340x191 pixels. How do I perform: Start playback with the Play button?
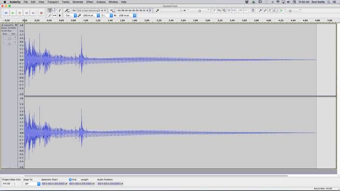pos(13,13)
